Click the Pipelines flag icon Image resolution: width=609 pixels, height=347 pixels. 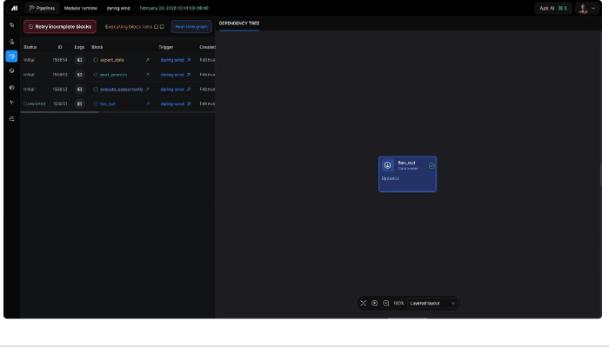click(32, 8)
